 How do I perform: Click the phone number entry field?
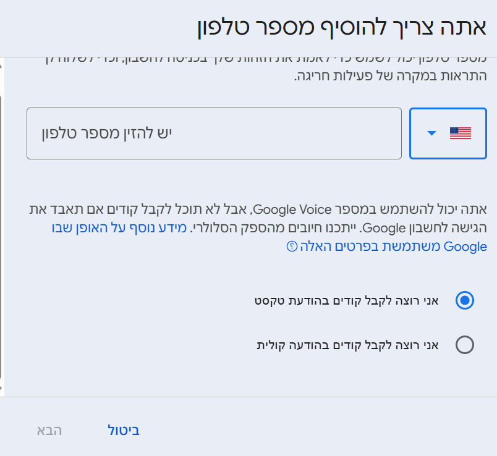pos(213,133)
